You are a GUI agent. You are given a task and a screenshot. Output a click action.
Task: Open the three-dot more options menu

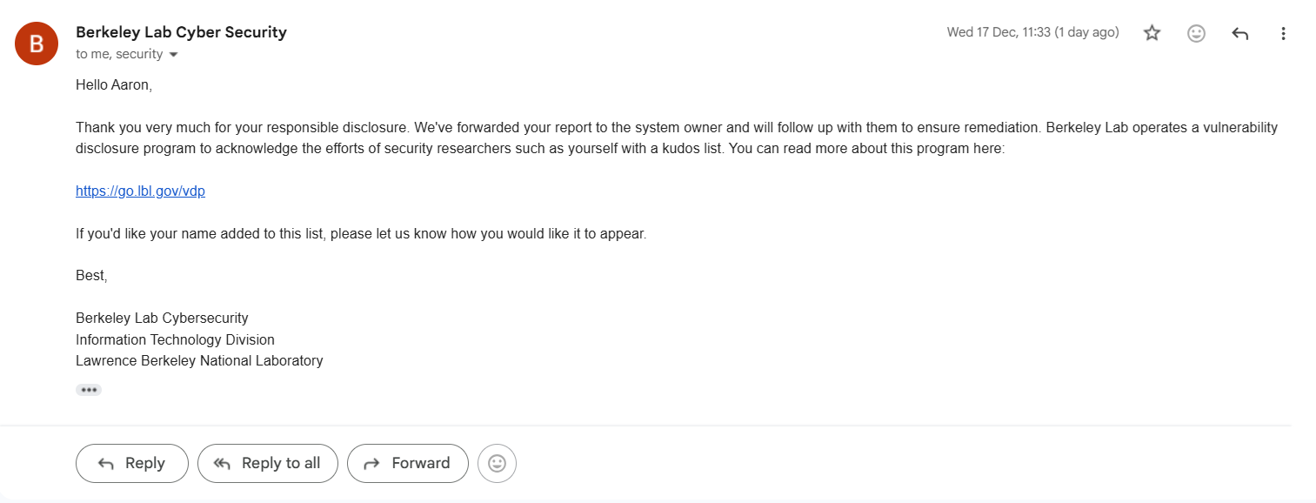[x=1283, y=32]
